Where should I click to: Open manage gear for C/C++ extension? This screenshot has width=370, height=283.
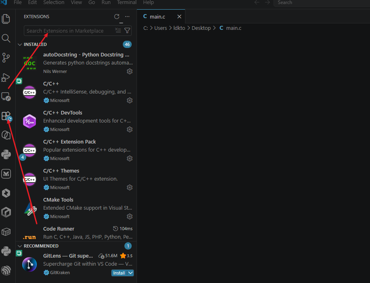[130, 100]
